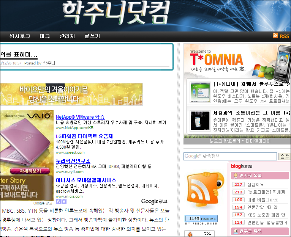Open the 관리자 menu item
291x237 pixels.
(x=67, y=36)
